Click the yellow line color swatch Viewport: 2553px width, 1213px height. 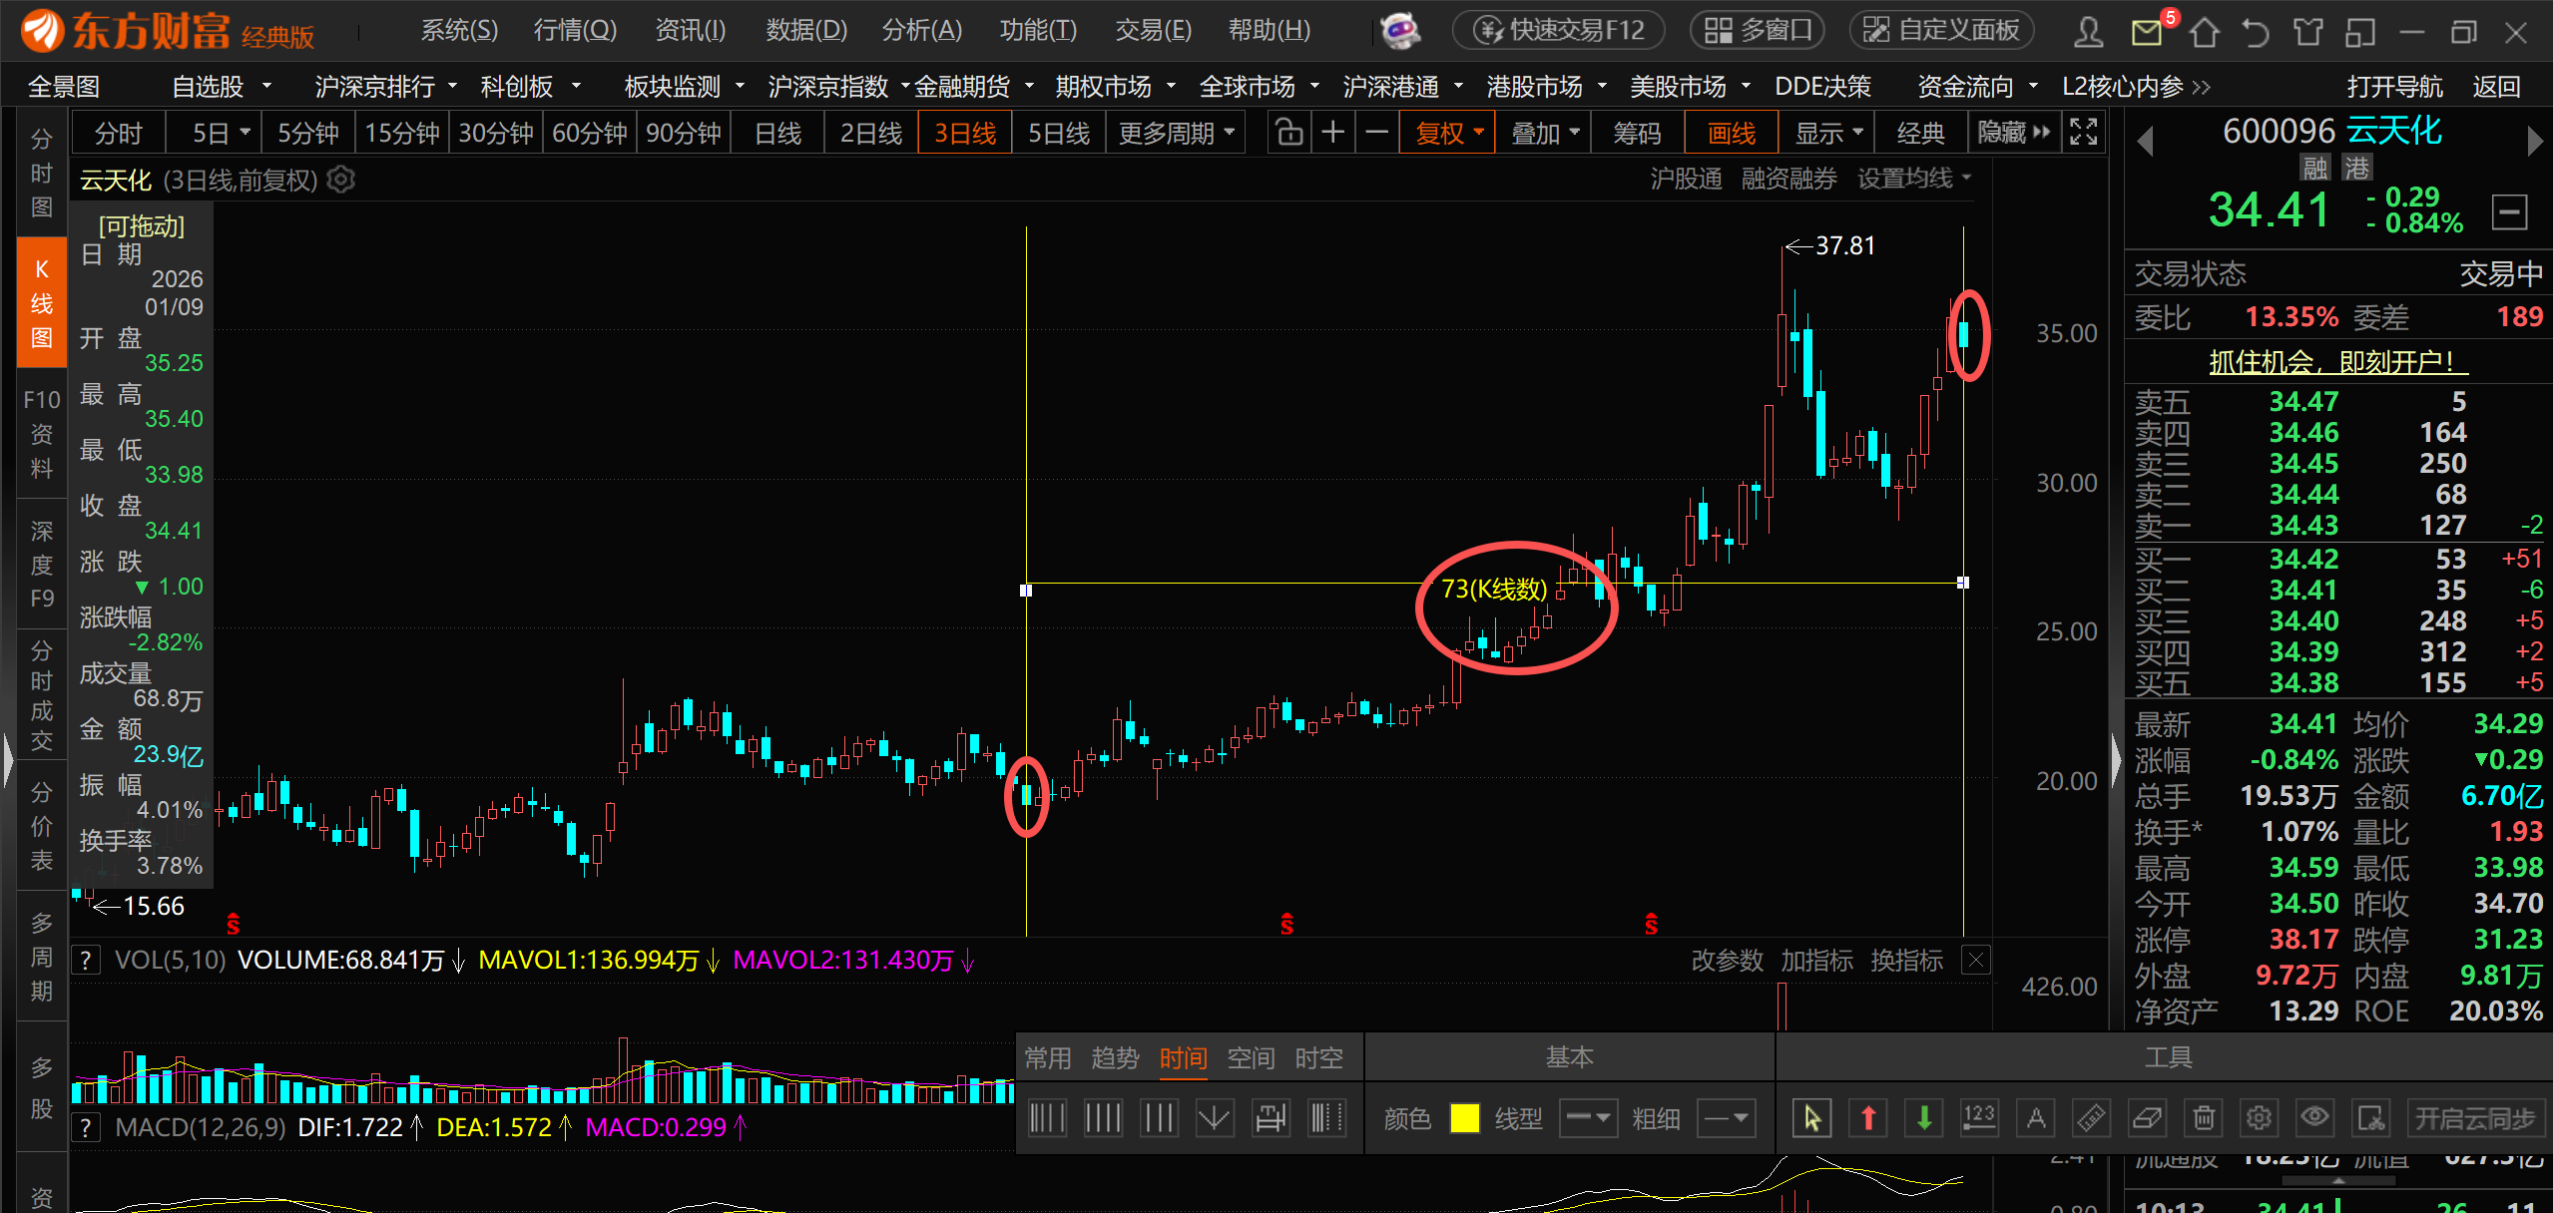pyautogui.click(x=1464, y=1118)
